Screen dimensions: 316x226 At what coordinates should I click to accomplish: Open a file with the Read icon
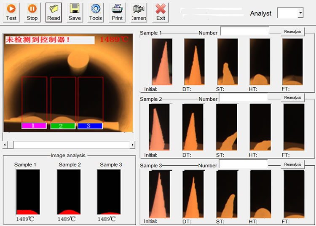point(54,12)
